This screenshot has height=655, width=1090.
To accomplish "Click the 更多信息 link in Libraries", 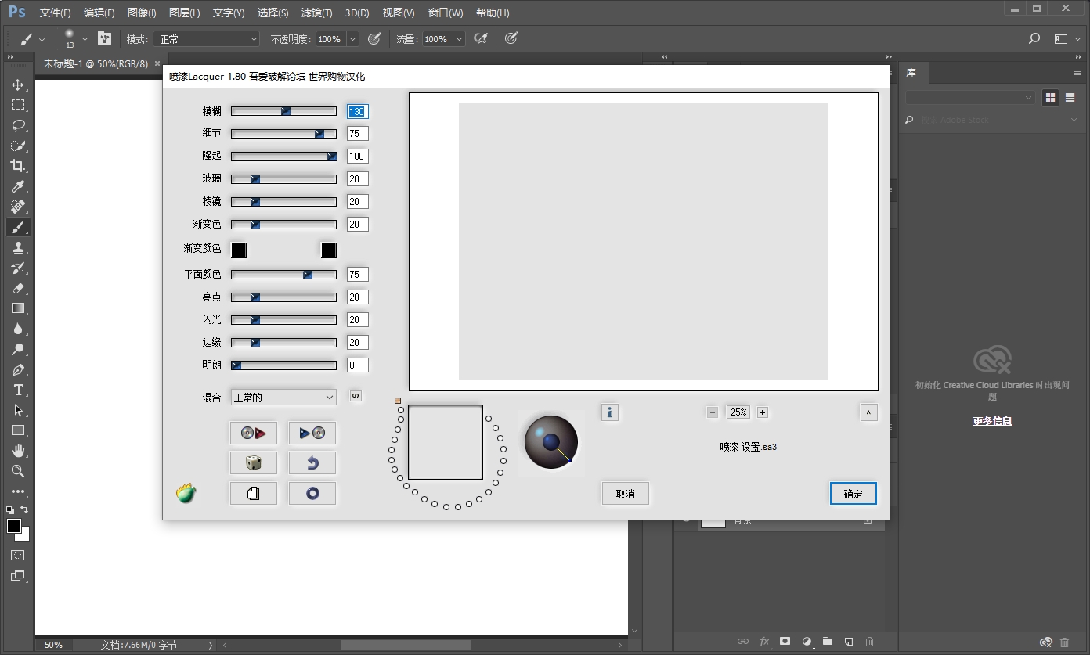I will (992, 421).
